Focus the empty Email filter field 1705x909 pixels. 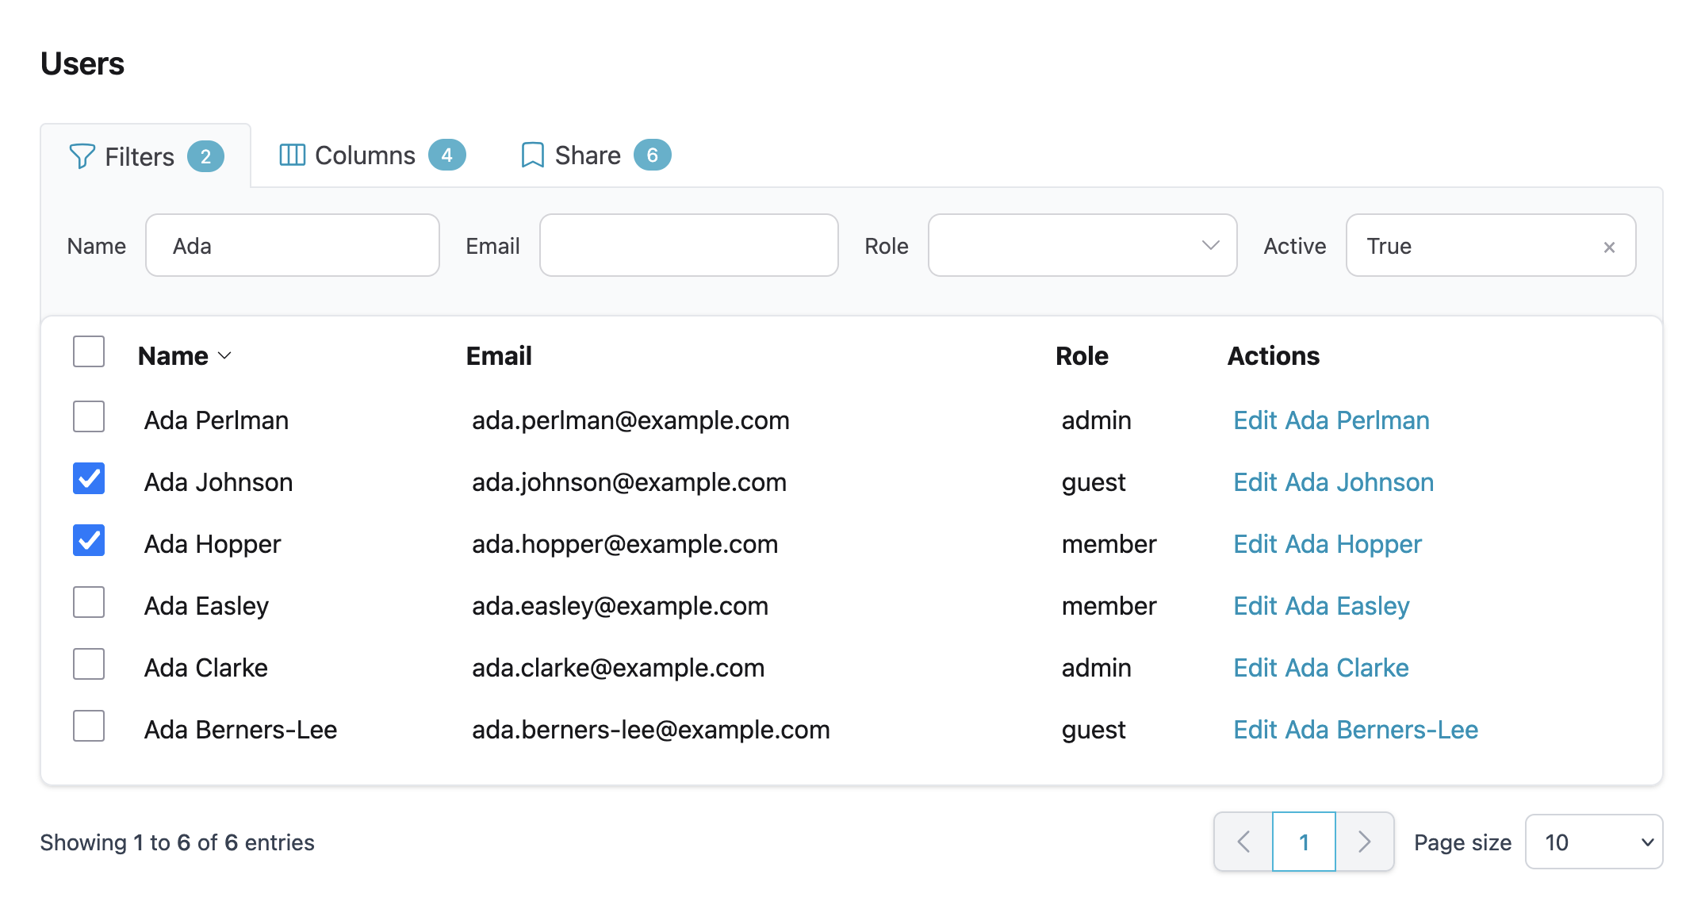(689, 245)
